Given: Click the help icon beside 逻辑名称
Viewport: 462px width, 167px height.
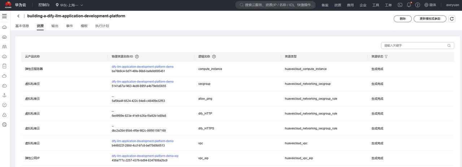Looking at the screenshot, I should (x=214, y=57).
